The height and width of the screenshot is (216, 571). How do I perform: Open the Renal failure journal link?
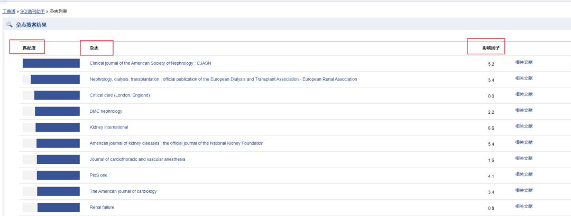[x=102, y=207]
